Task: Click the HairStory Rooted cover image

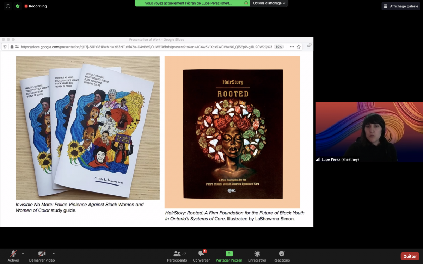Action: pos(232,132)
